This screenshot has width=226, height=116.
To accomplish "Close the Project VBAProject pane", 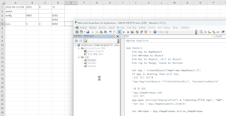I will (x=118, y=37).
